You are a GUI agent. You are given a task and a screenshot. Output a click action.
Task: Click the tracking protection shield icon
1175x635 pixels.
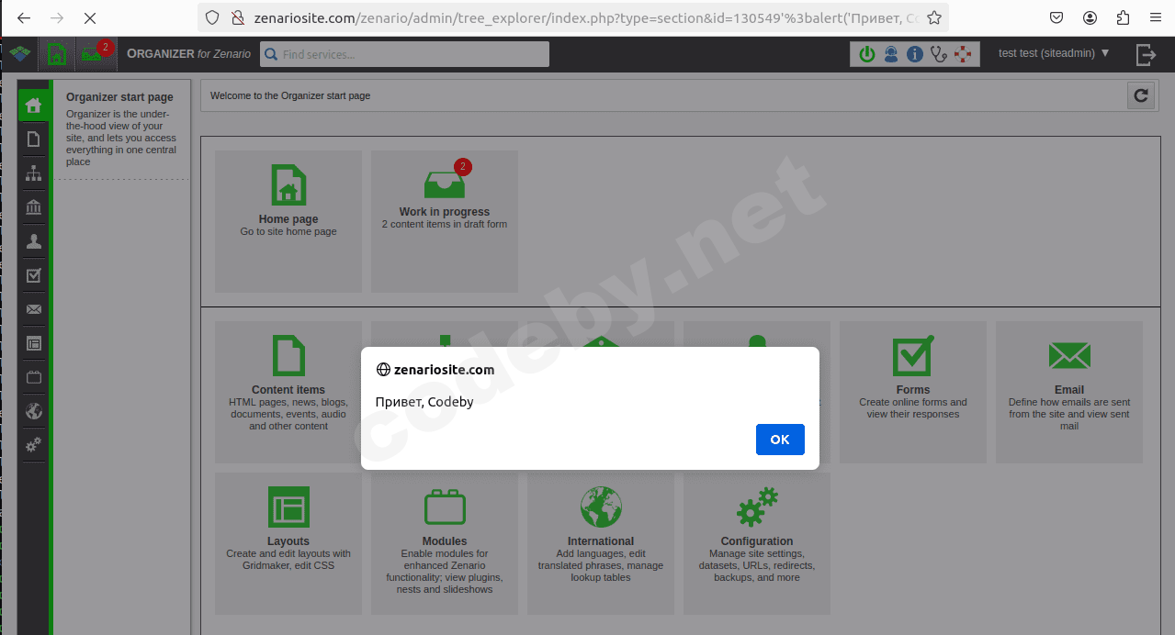(212, 17)
